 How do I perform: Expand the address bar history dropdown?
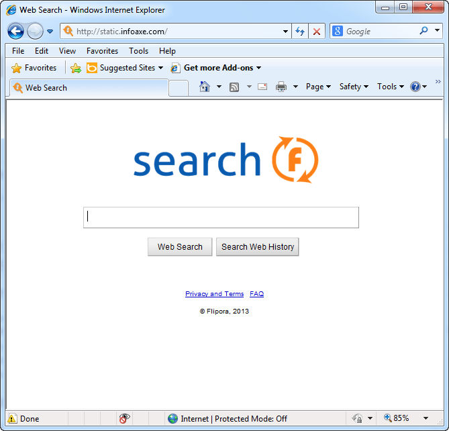(x=285, y=31)
